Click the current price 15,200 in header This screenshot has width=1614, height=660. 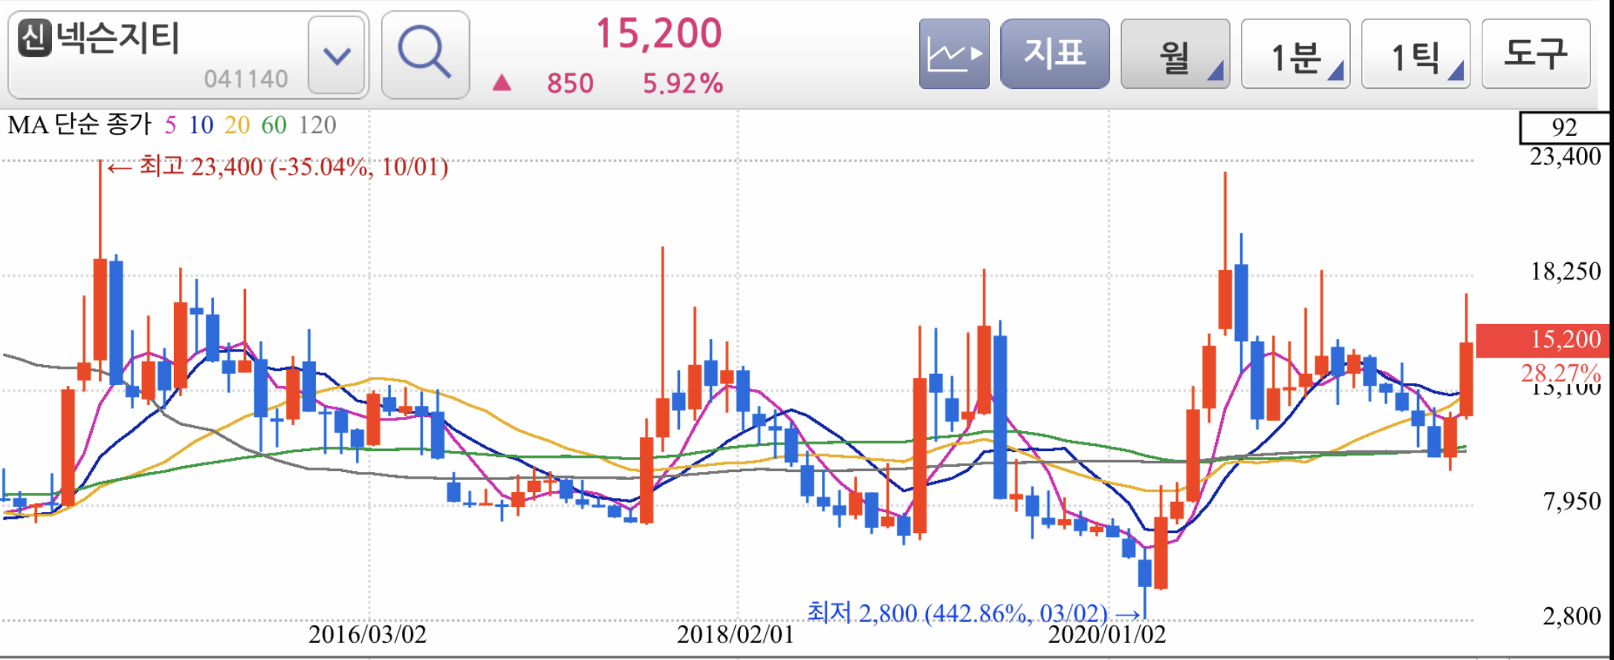[658, 33]
